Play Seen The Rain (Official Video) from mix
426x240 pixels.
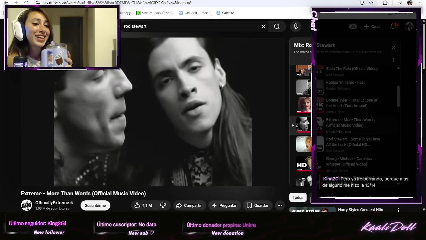[x=352, y=69]
